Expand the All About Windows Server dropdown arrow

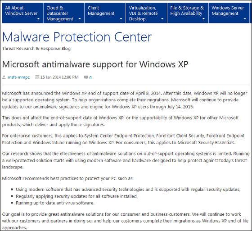[x=38, y=19]
